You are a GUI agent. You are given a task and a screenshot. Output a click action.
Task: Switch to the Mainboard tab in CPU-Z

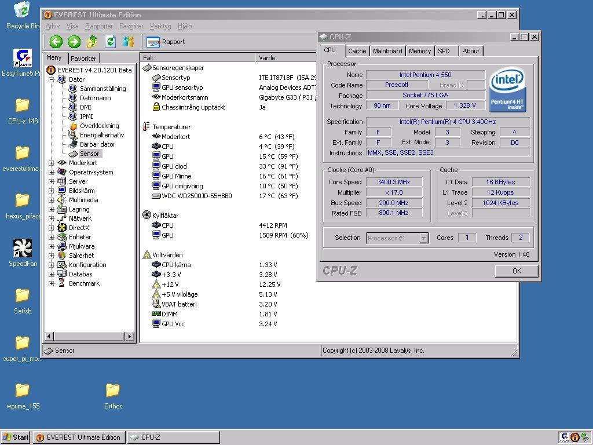click(x=387, y=51)
